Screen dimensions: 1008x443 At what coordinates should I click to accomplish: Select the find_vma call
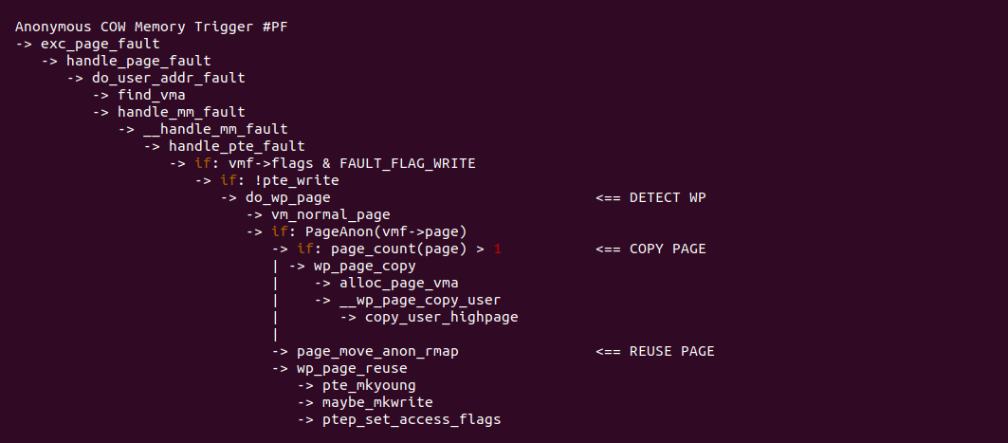(x=151, y=95)
